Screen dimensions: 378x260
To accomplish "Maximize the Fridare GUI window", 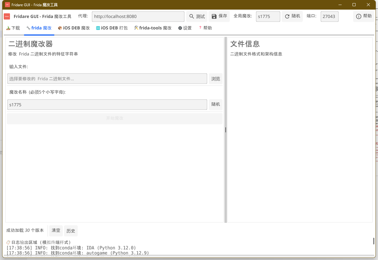I will click(354, 5).
